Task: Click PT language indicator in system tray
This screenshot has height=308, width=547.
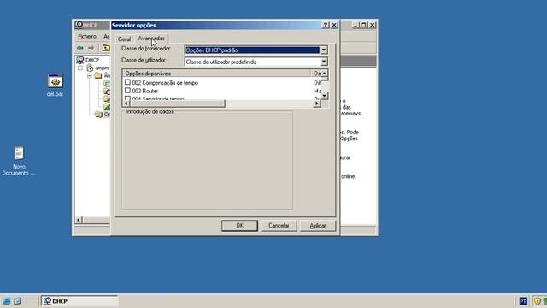Action: click(523, 301)
